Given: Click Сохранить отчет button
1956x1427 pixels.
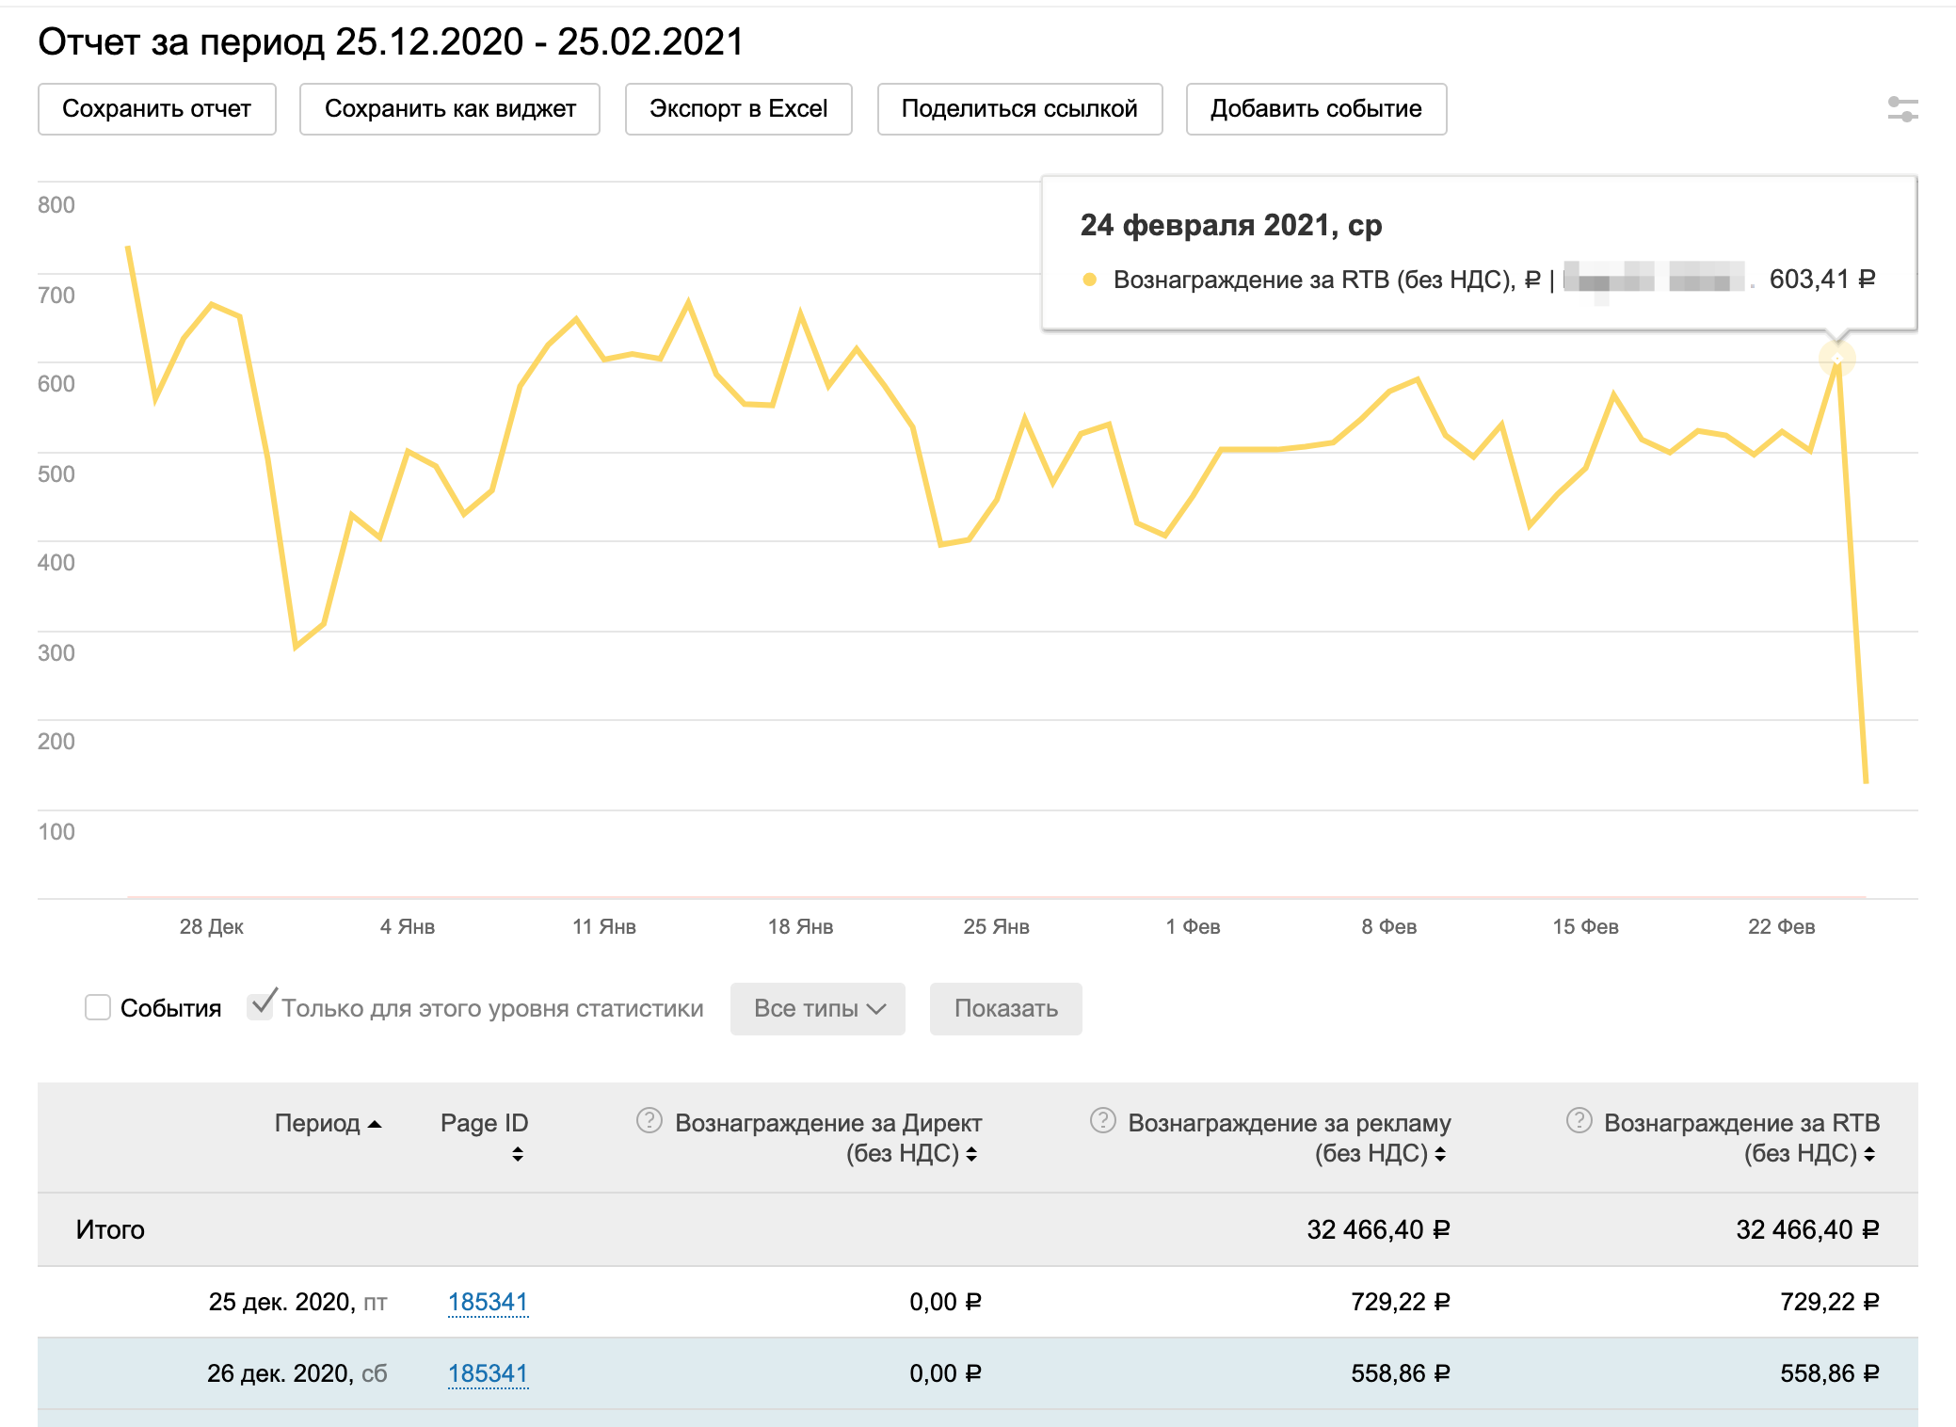Looking at the screenshot, I should pos(156,109).
